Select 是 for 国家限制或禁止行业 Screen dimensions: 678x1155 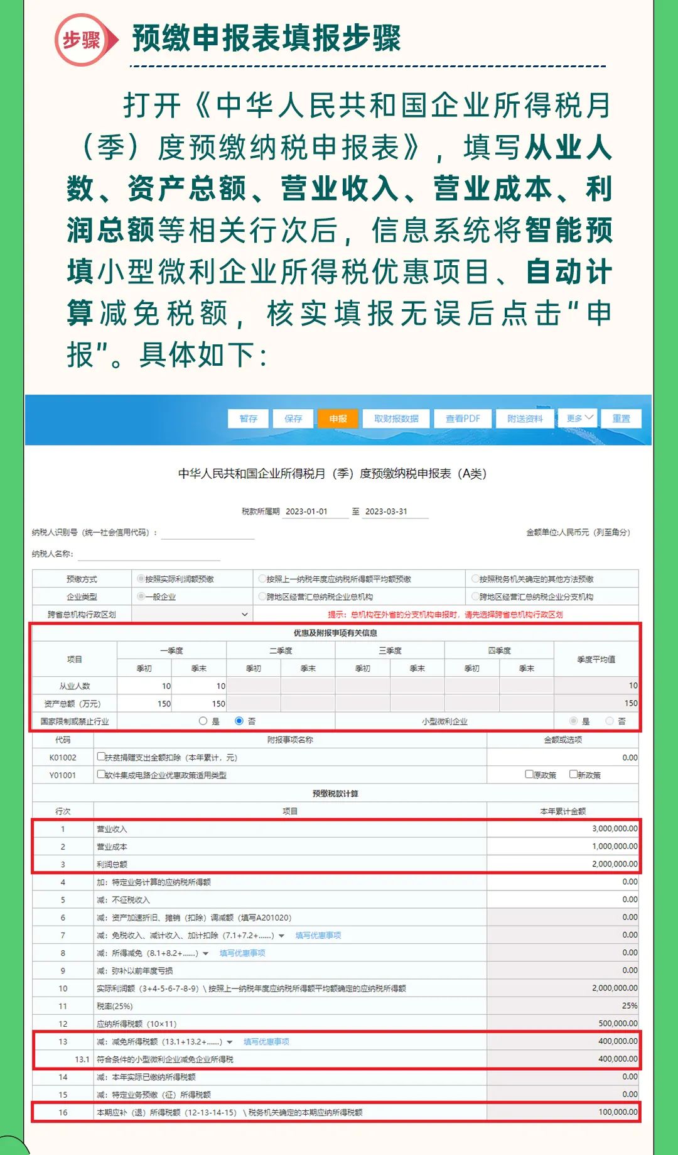coord(203,721)
